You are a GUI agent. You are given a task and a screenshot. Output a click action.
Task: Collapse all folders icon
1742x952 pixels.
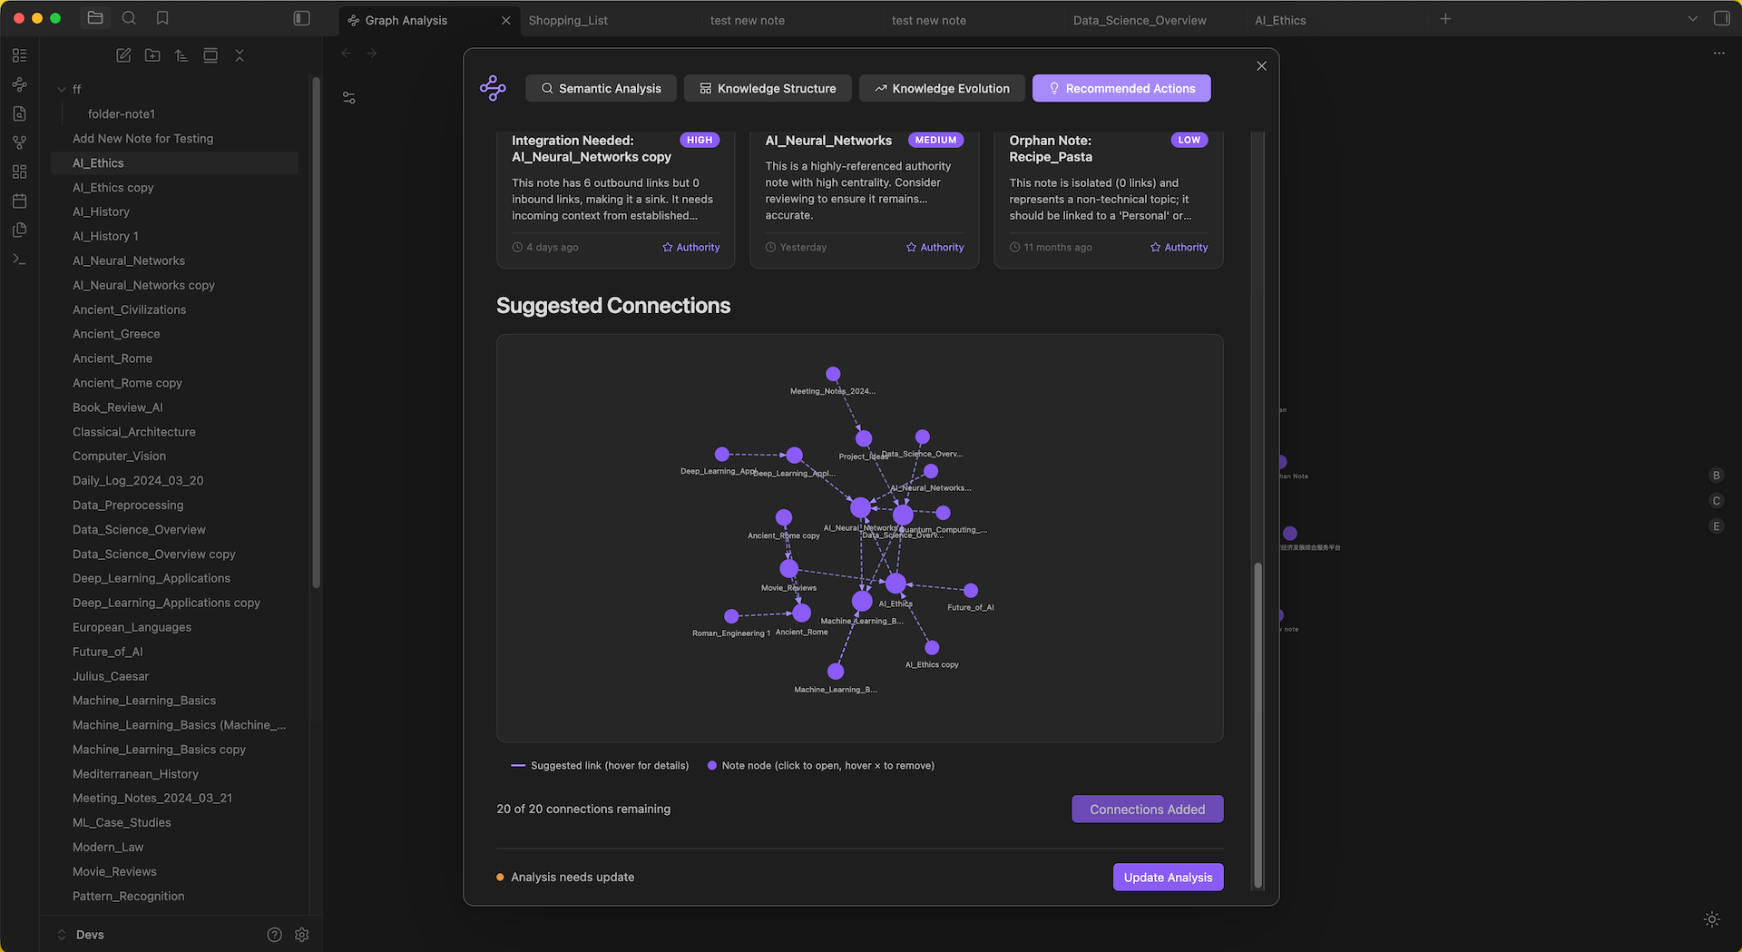click(x=240, y=55)
